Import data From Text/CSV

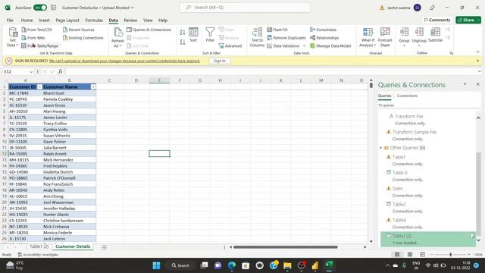click(37, 30)
